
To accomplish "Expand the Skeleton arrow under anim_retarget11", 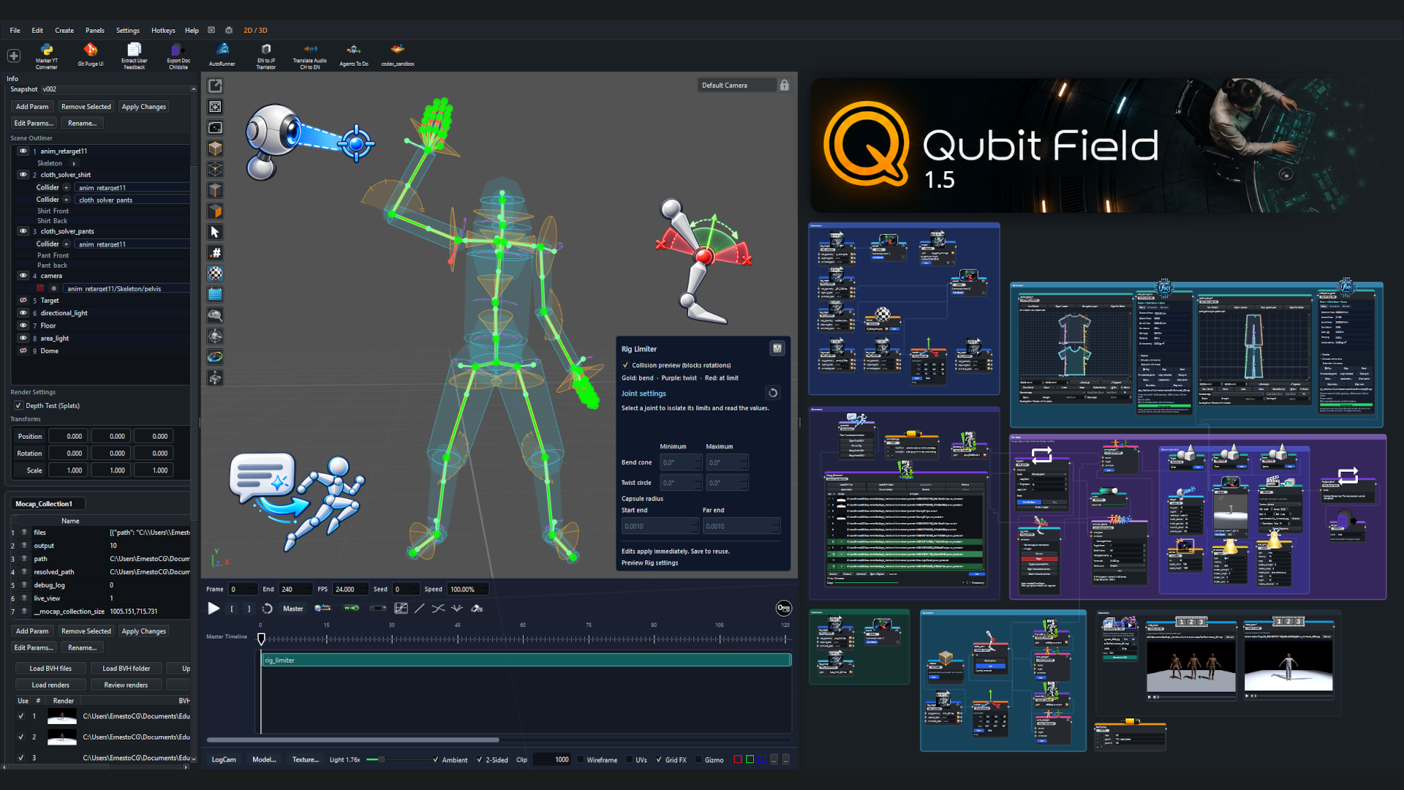I will tap(74, 164).
